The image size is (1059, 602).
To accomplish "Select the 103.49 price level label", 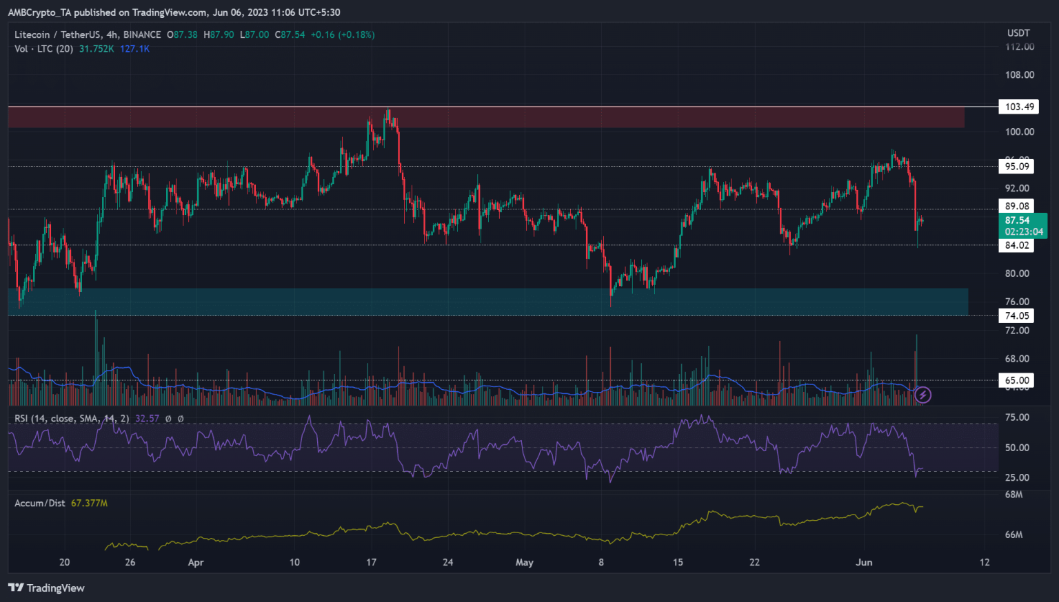I will pyautogui.click(x=1018, y=107).
